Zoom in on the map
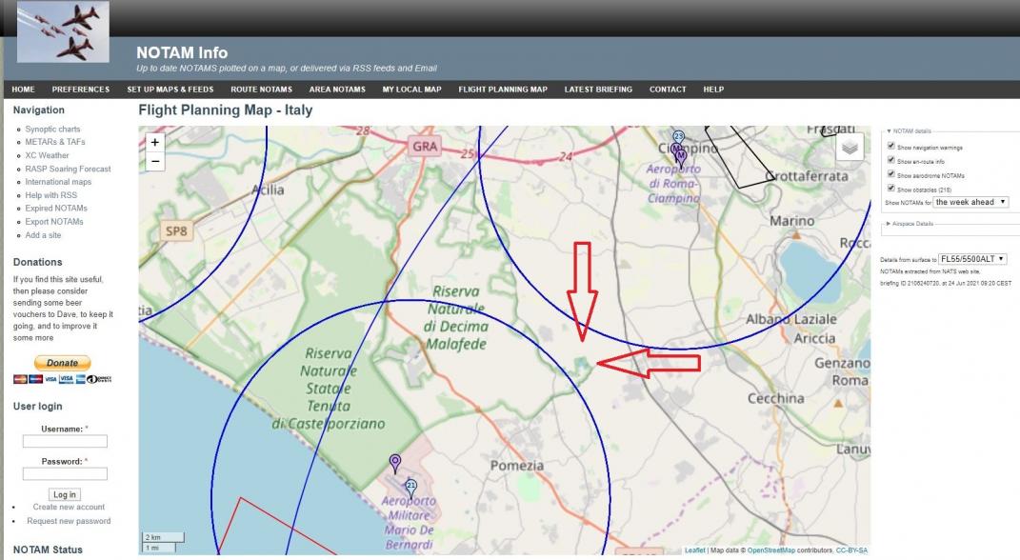Viewport: 1020px width, 560px height. [155, 142]
